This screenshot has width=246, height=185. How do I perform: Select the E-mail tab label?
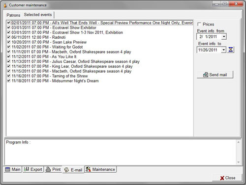tap(76, 170)
